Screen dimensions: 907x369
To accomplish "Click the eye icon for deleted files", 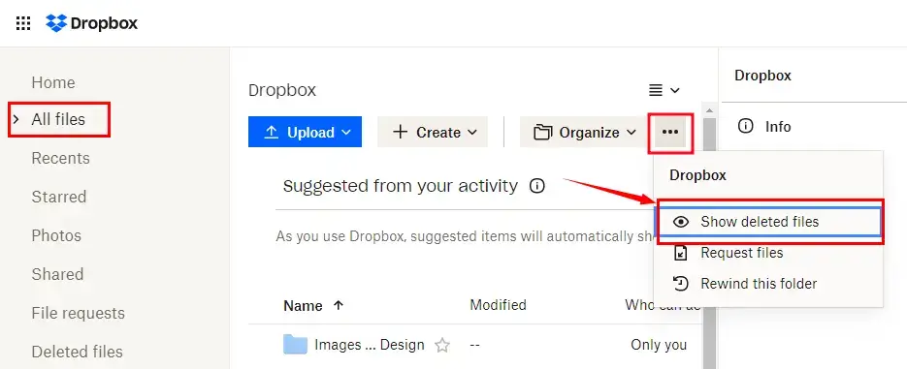I will click(x=681, y=222).
